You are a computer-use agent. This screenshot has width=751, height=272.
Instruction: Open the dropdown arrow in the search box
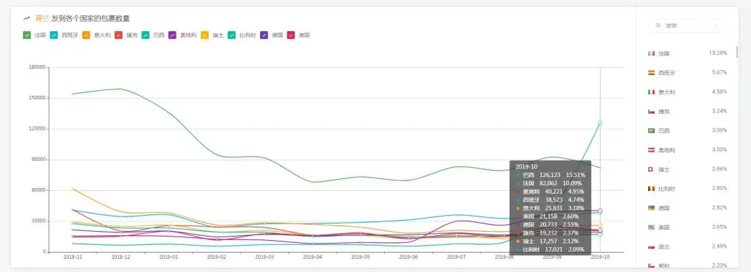tap(716, 26)
